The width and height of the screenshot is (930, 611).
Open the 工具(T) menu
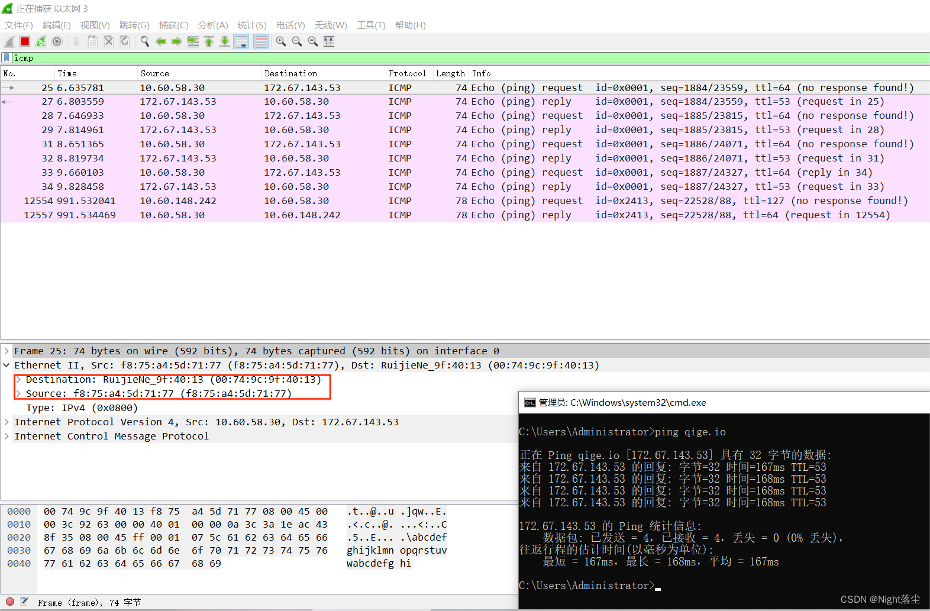(x=371, y=25)
